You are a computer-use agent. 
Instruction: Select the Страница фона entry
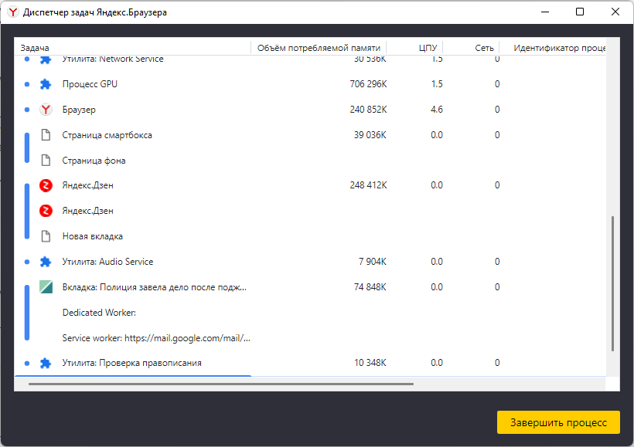310,161
